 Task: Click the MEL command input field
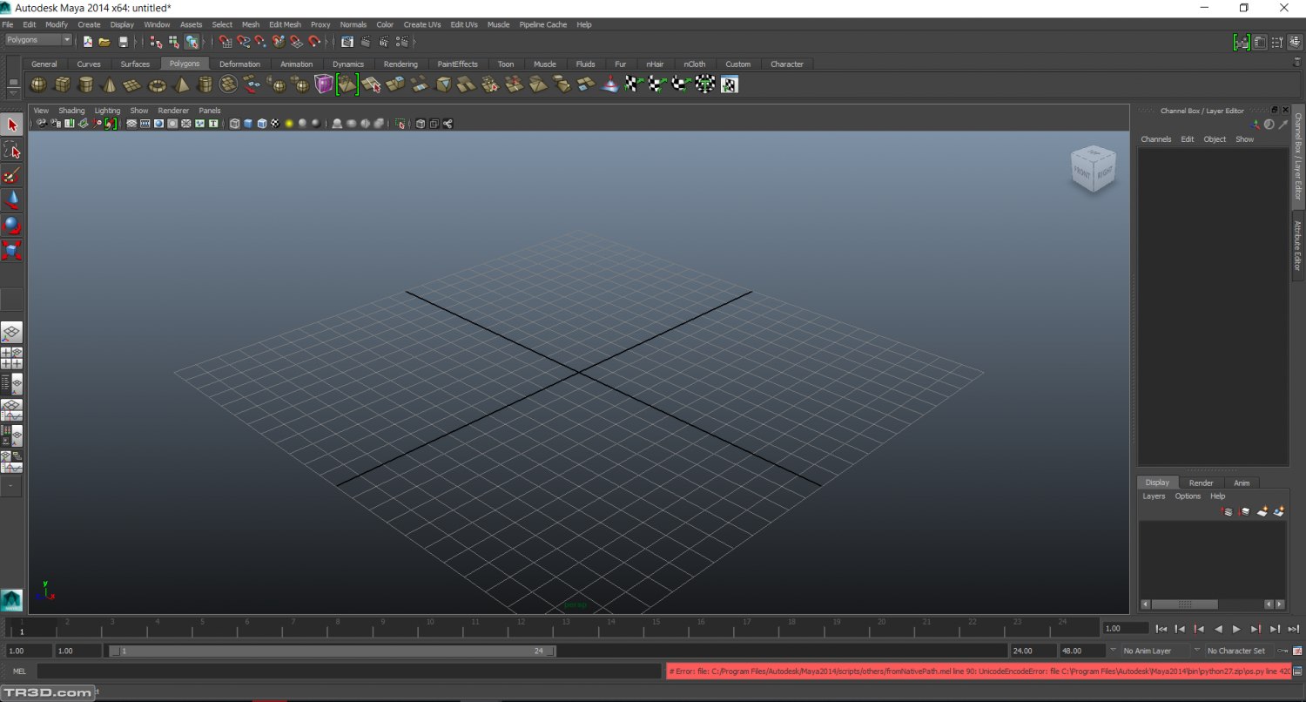(x=348, y=672)
